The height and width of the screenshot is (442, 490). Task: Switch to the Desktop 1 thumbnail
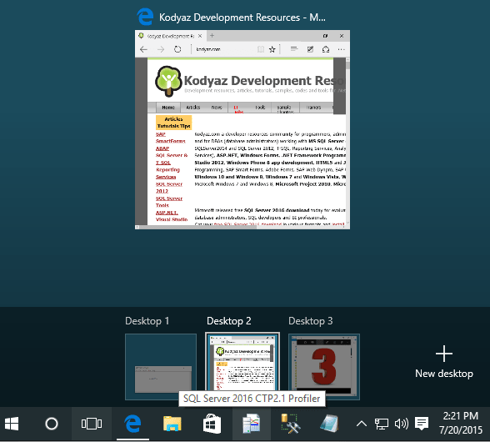pyautogui.click(x=161, y=367)
